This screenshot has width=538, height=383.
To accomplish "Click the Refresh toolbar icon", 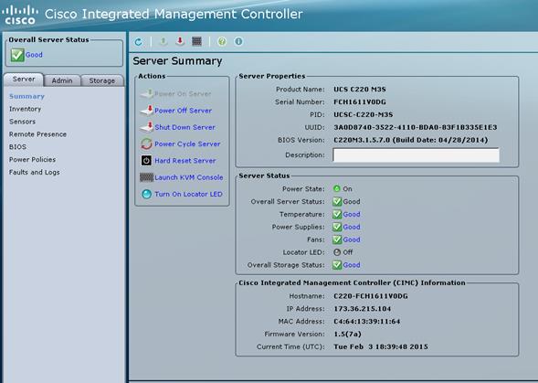I will [x=138, y=42].
